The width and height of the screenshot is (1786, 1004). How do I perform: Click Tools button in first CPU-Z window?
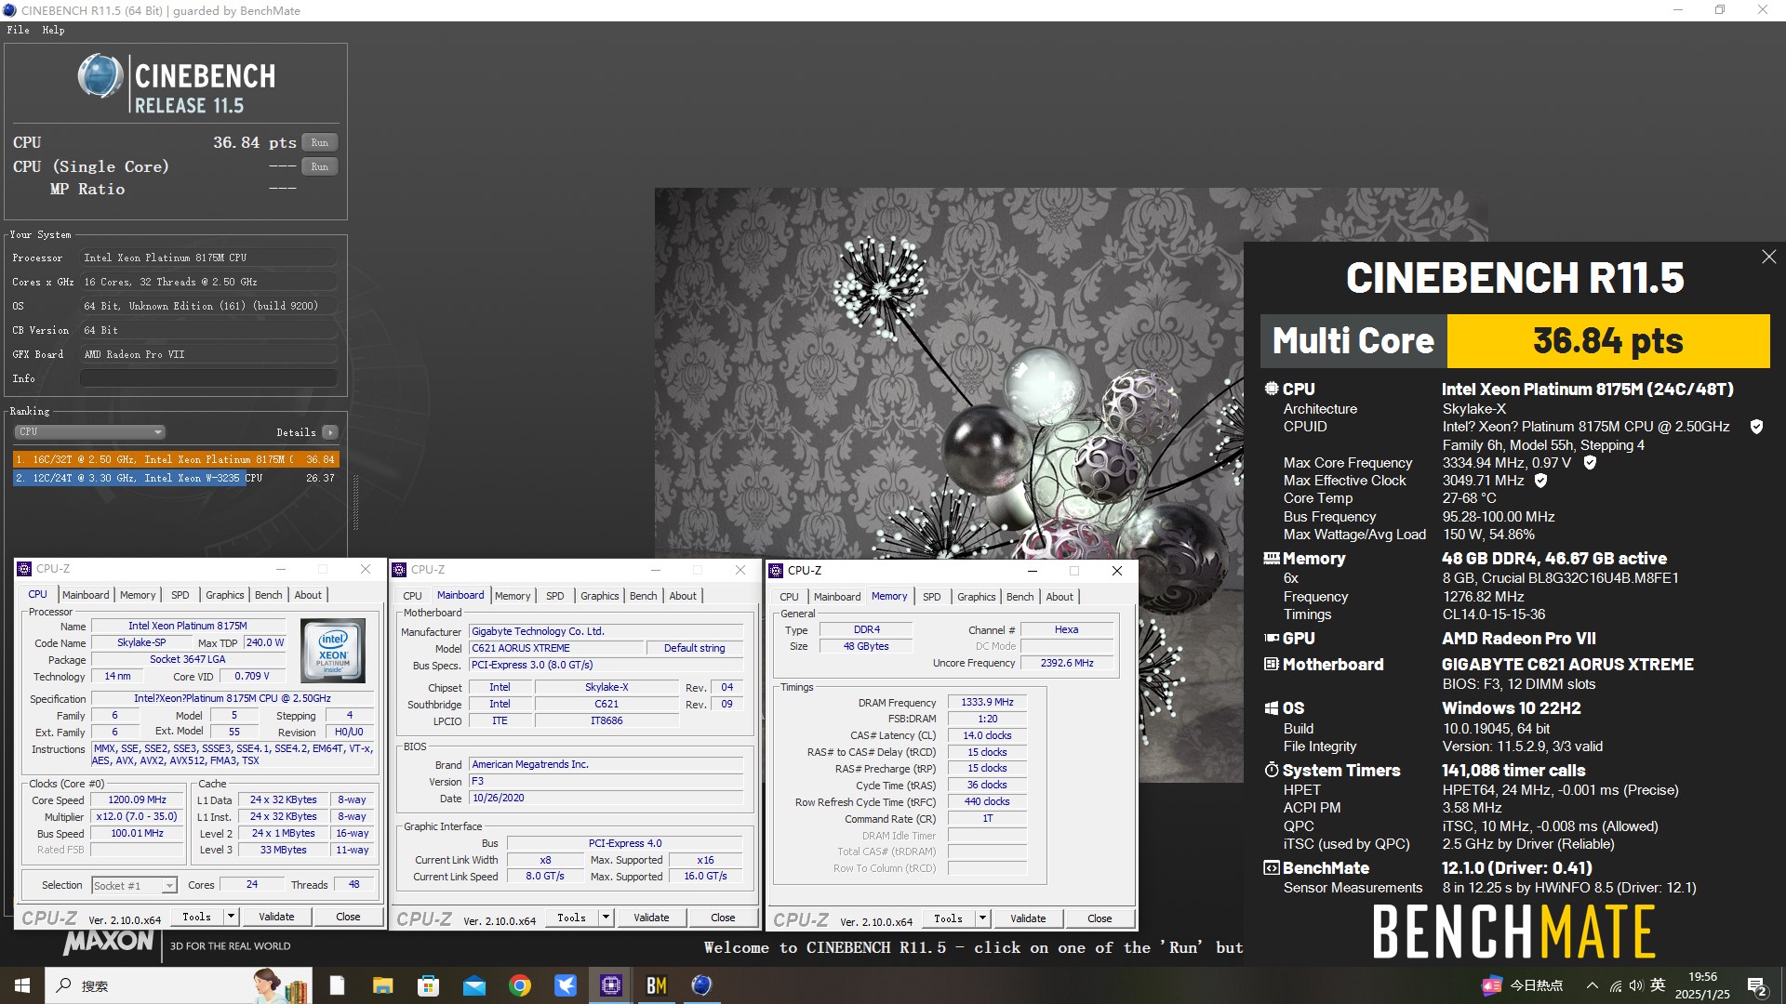[196, 917]
